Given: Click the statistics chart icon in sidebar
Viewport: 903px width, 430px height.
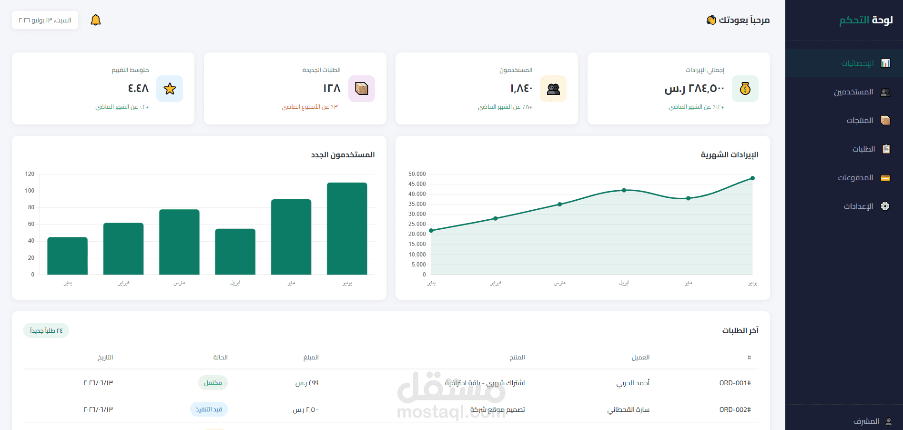Looking at the screenshot, I should point(885,63).
